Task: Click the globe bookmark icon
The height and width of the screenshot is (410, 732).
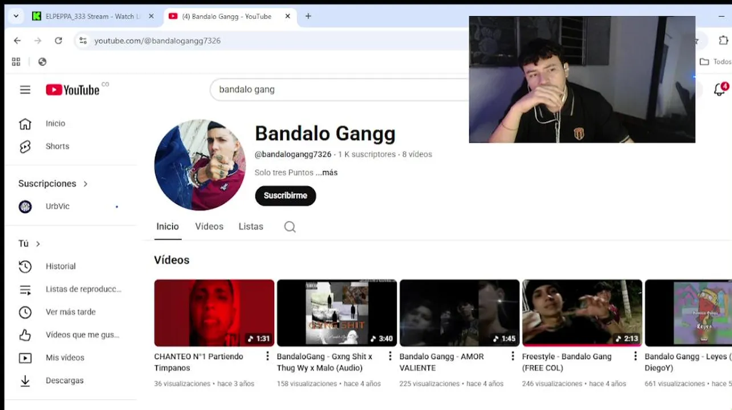Action: click(x=42, y=61)
